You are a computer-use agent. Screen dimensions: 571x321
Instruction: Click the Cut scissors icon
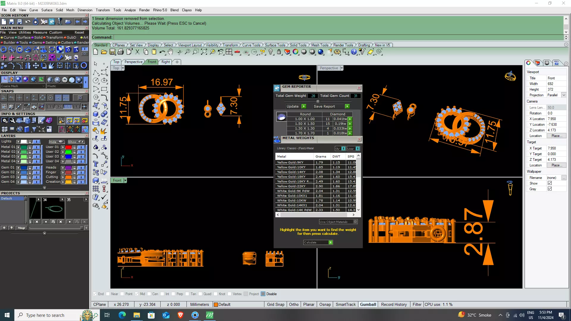click(x=137, y=52)
